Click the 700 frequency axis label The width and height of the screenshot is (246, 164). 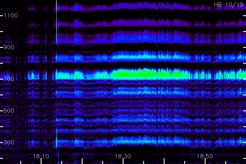pyautogui.click(x=9, y=79)
